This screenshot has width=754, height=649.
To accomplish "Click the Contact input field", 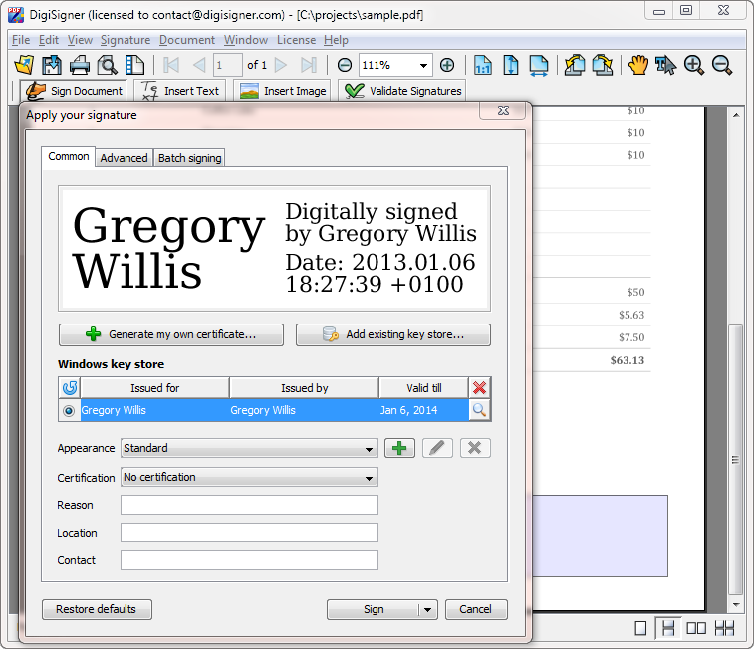I will (249, 560).
